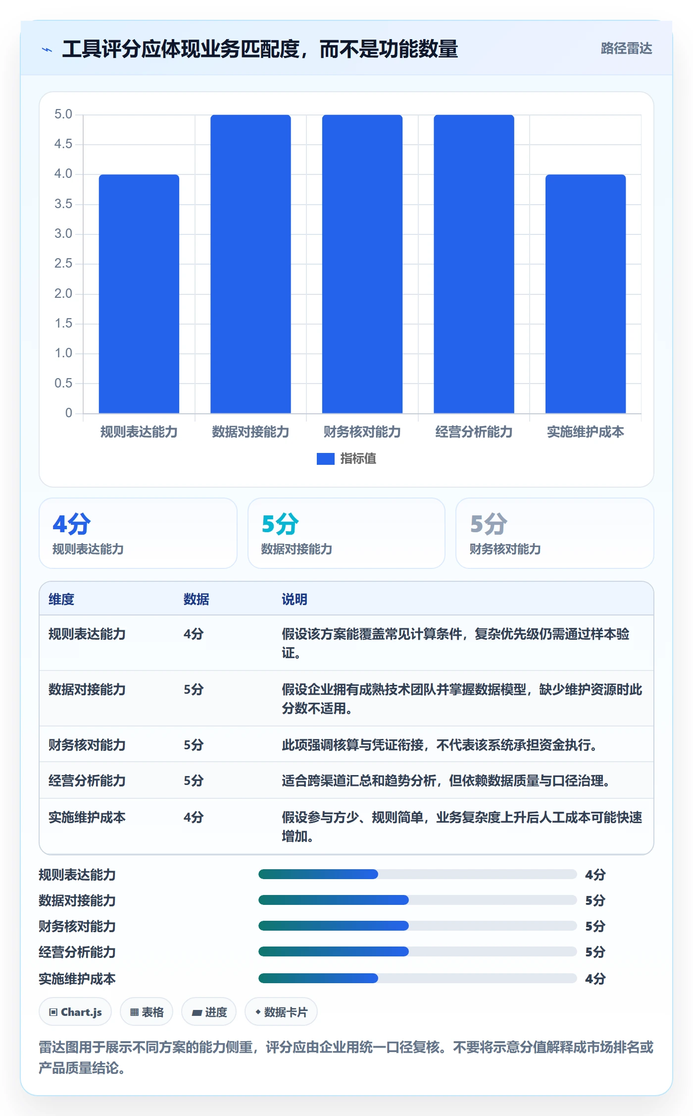The image size is (693, 1116).
Task: Click the 5分 value beside 经营分析能力 progress bar
Action: click(x=595, y=952)
